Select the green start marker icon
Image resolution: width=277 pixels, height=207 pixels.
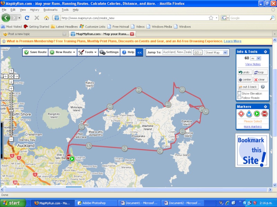coord(257,114)
